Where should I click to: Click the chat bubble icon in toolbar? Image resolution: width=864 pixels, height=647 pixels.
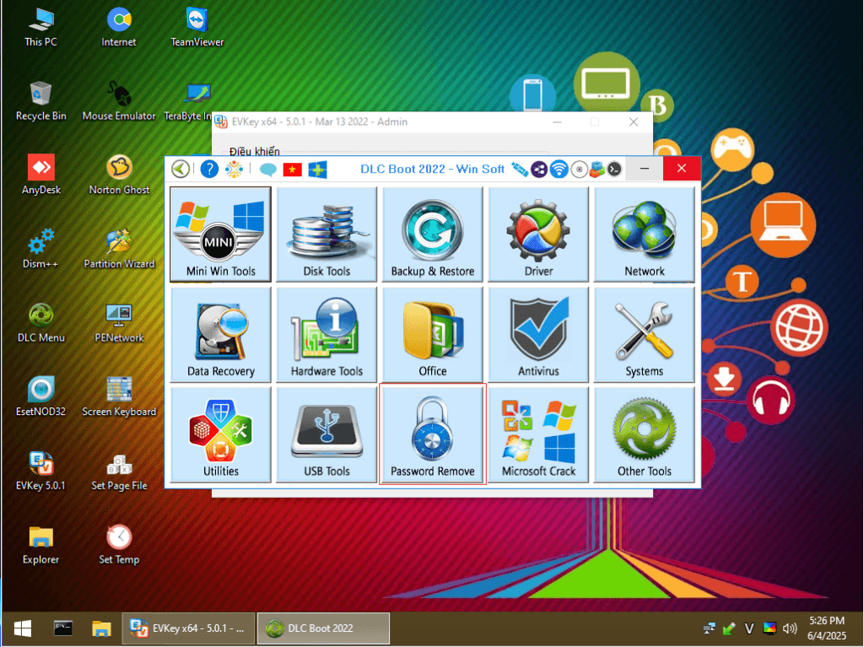click(x=268, y=169)
